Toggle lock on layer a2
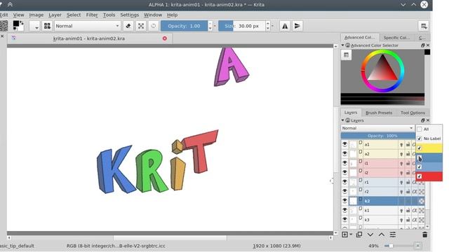Screen dimensions: 449x252 [408, 154]
